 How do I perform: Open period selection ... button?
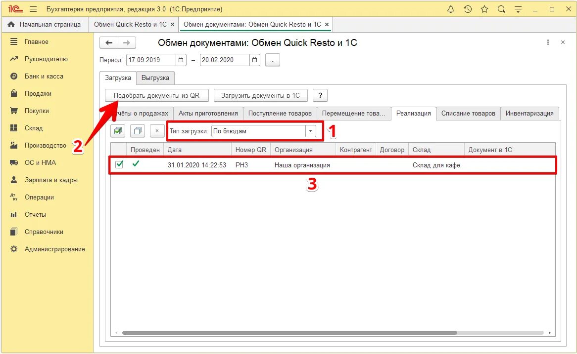[x=272, y=60]
